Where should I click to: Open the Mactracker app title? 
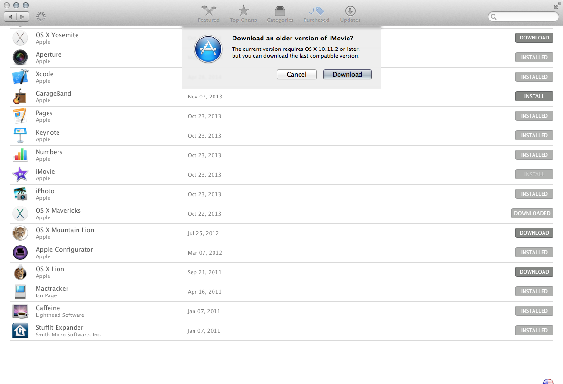coord(52,288)
